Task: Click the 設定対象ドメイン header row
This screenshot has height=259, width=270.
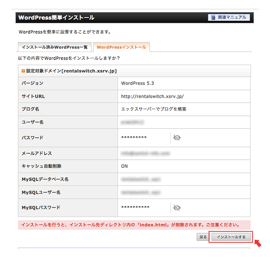Action: click(x=134, y=71)
